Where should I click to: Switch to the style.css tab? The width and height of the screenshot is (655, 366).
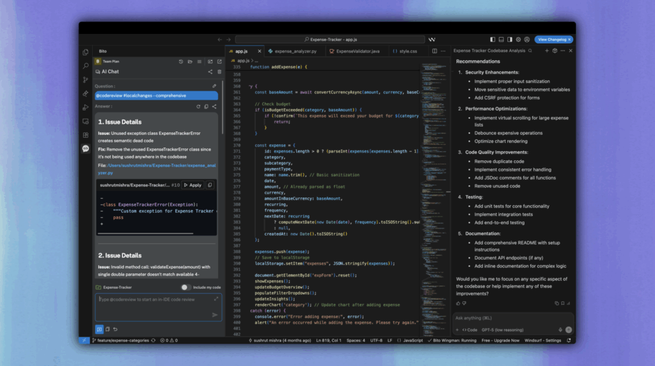[x=407, y=51]
